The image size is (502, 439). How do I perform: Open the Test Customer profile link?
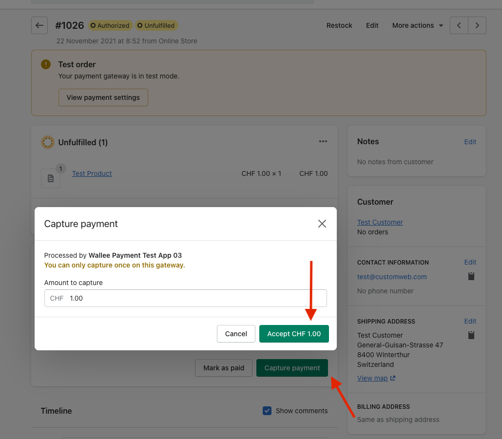[x=380, y=222]
